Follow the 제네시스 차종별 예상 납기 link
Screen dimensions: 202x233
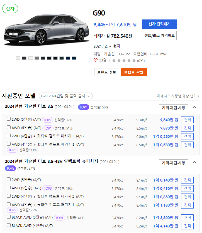click(178, 96)
